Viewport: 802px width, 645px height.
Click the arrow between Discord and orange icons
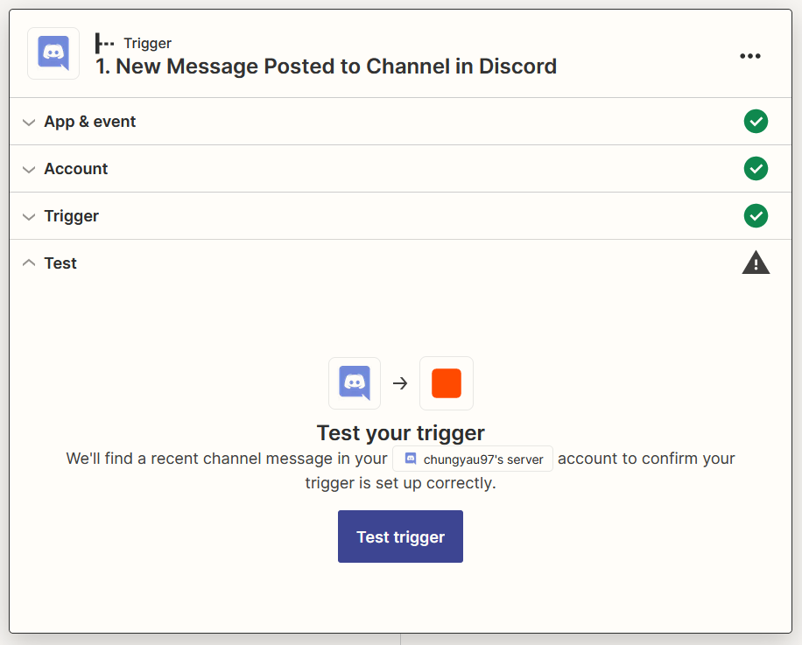click(x=400, y=383)
